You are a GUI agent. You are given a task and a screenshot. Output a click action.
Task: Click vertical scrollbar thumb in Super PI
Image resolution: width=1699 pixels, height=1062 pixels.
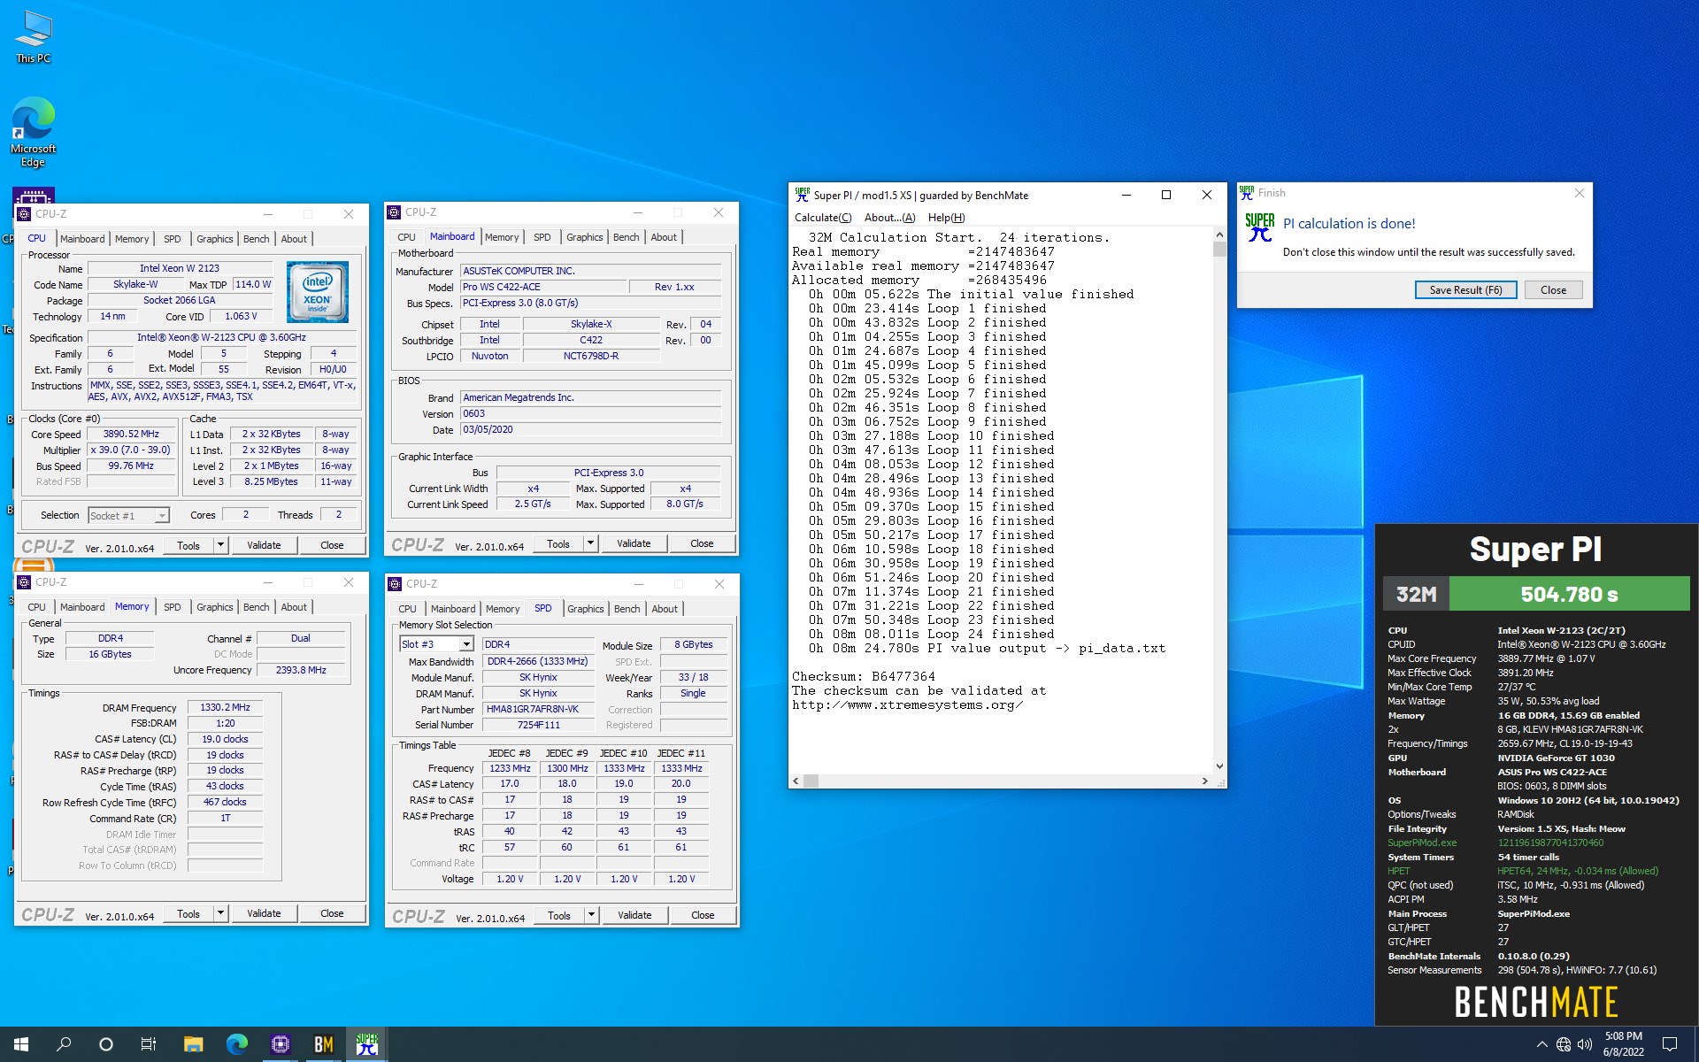(x=1219, y=250)
